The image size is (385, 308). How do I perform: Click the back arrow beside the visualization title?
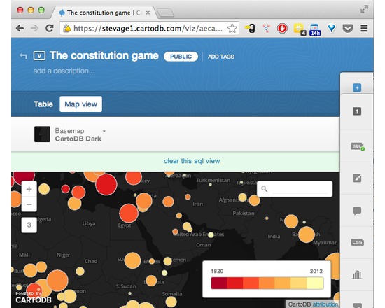pos(23,56)
